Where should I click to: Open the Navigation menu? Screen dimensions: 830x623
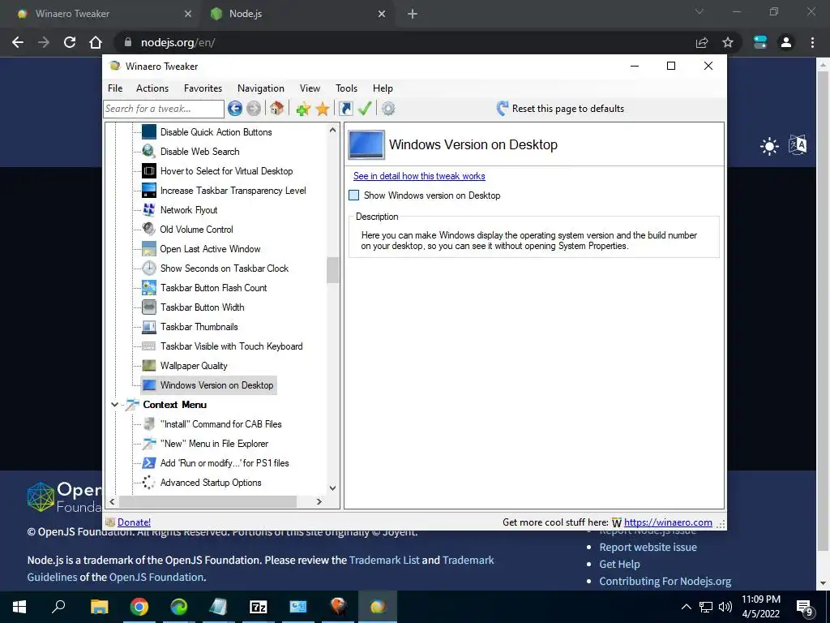[261, 88]
